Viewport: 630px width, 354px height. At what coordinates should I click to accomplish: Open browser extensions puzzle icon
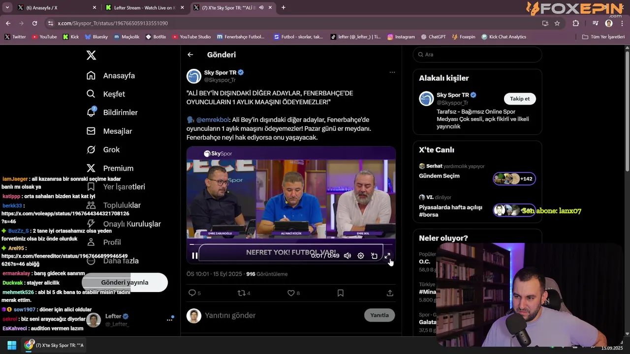[576, 23]
